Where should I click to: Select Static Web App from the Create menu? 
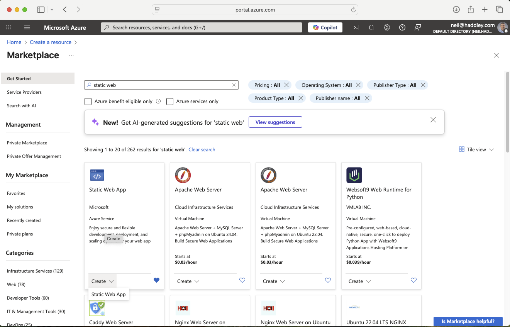[x=108, y=294]
